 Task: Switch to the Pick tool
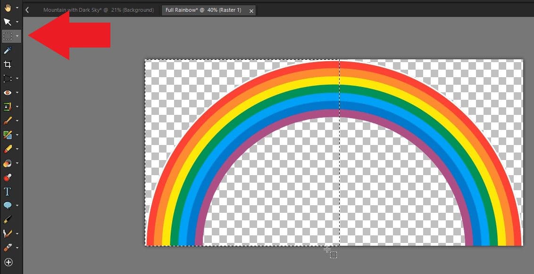pyautogui.click(x=7, y=22)
